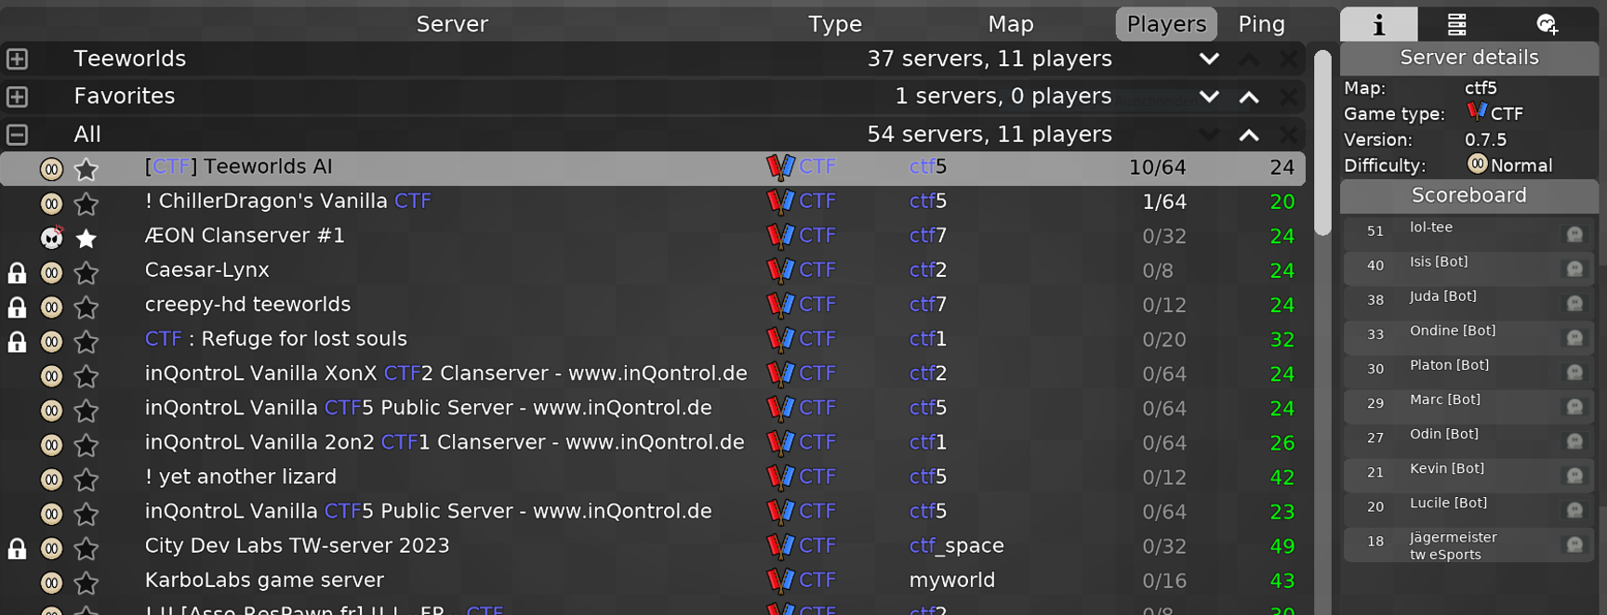Click the lock icon on Caesar-Lynx server
The height and width of the screenshot is (615, 1607).
17,272
